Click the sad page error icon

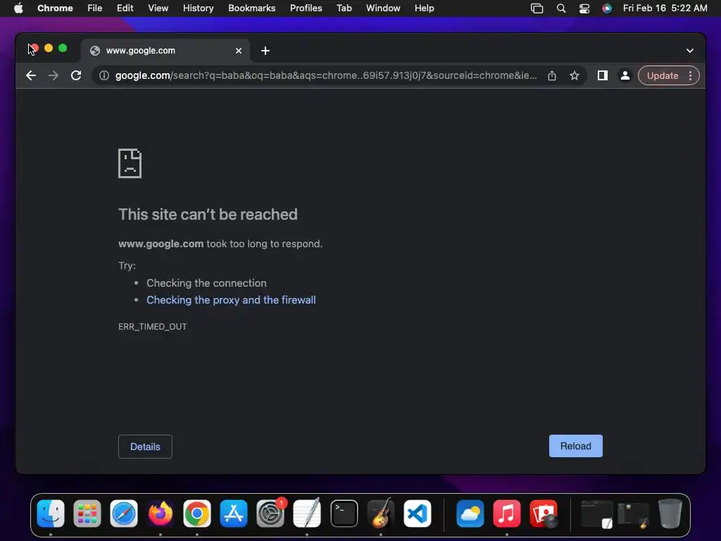pos(130,163)
